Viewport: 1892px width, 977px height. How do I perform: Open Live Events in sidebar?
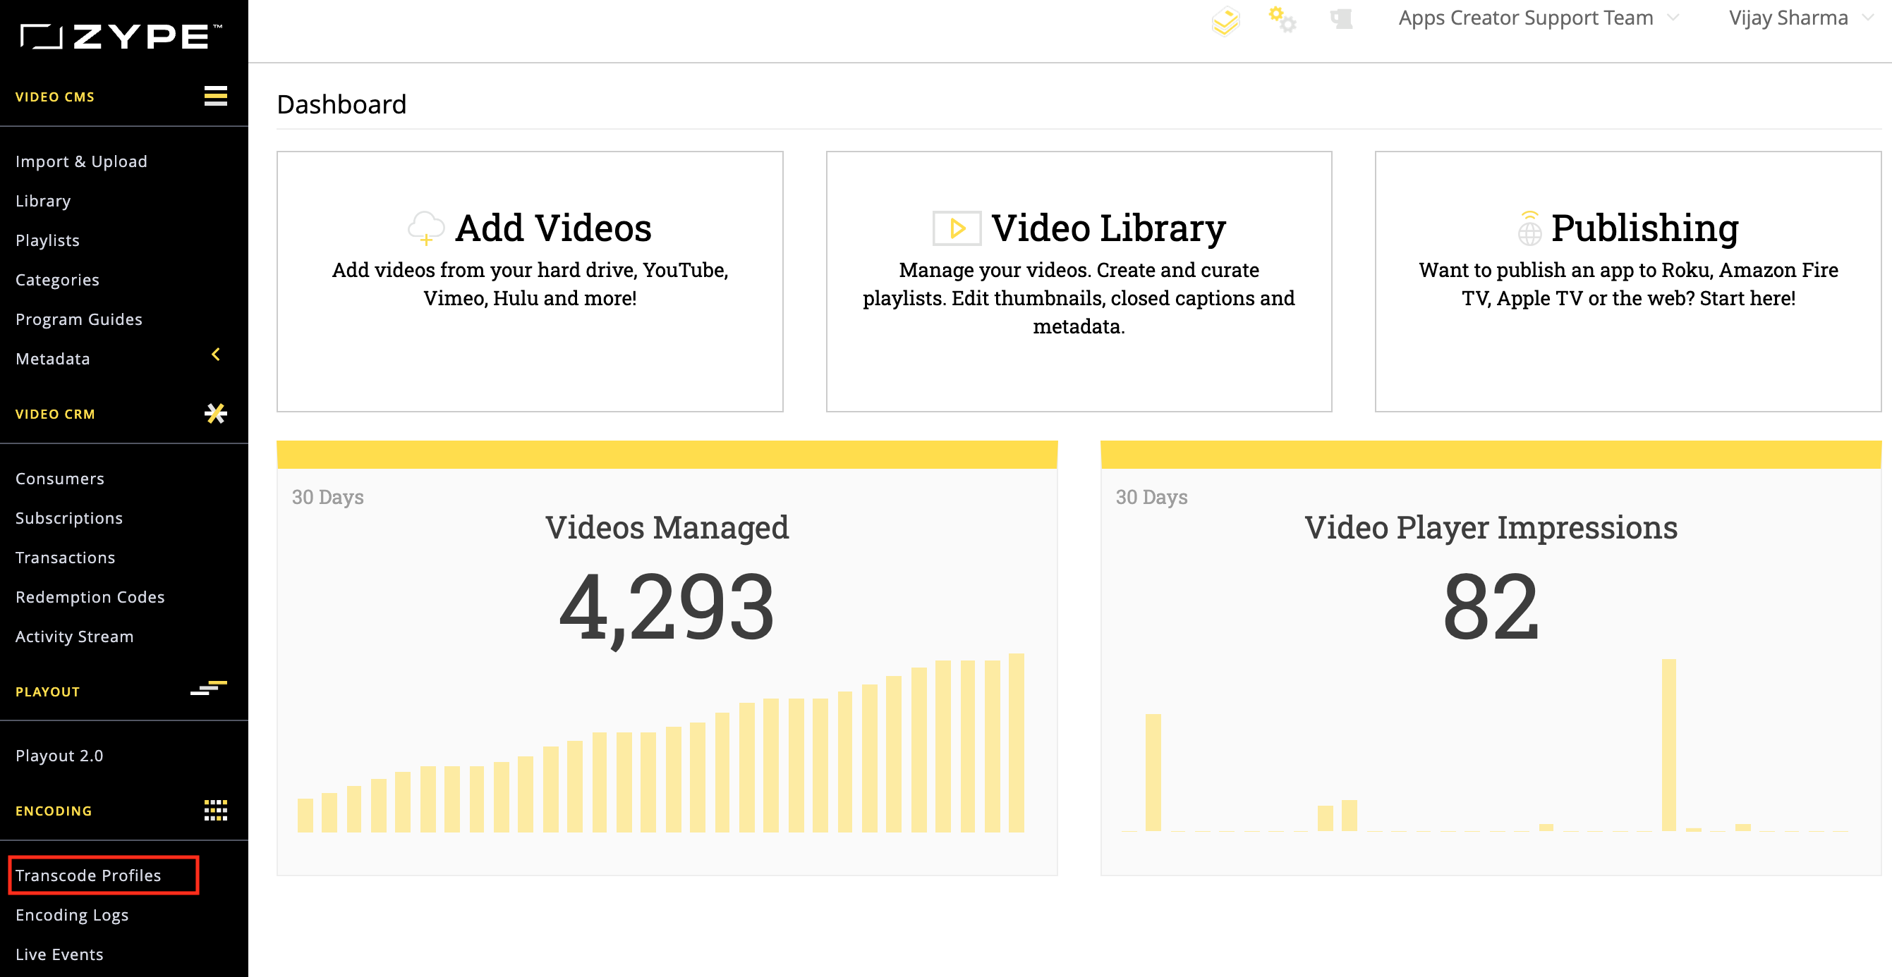pyautogui.click(x=59, y=955)
